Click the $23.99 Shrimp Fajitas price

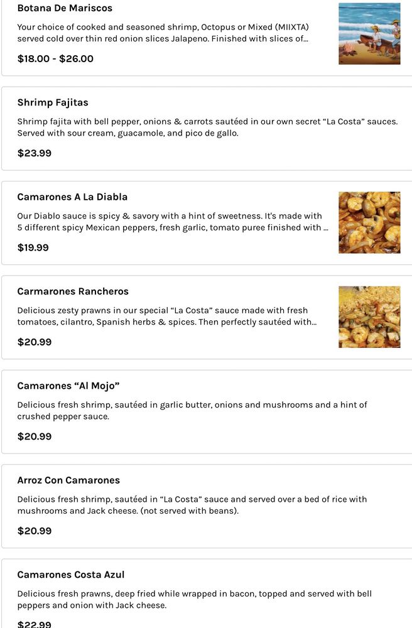pos(35,153)
